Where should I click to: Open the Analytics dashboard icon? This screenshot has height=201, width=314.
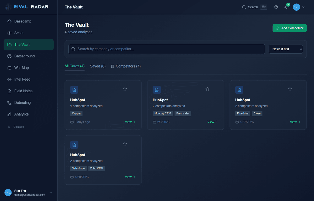pos(9,114)
